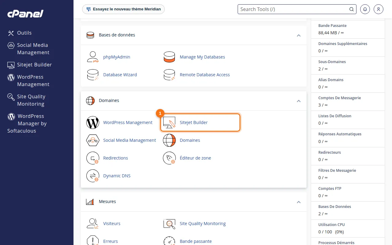Click Essayez le nouveau thème Meridian button
Screen dimensions: 392x245
123,9
